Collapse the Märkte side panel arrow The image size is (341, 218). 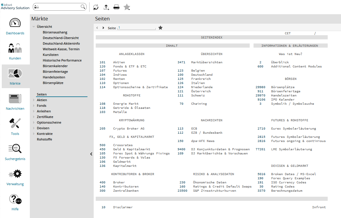point(91,154)
